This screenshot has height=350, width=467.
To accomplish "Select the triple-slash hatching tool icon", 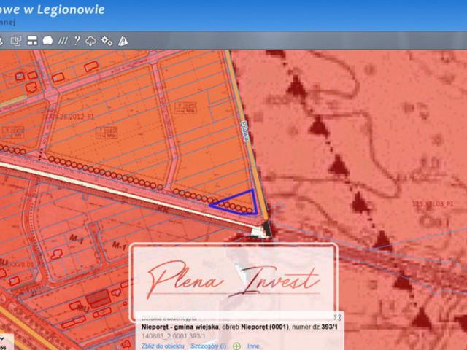I will tap(63, 41).
